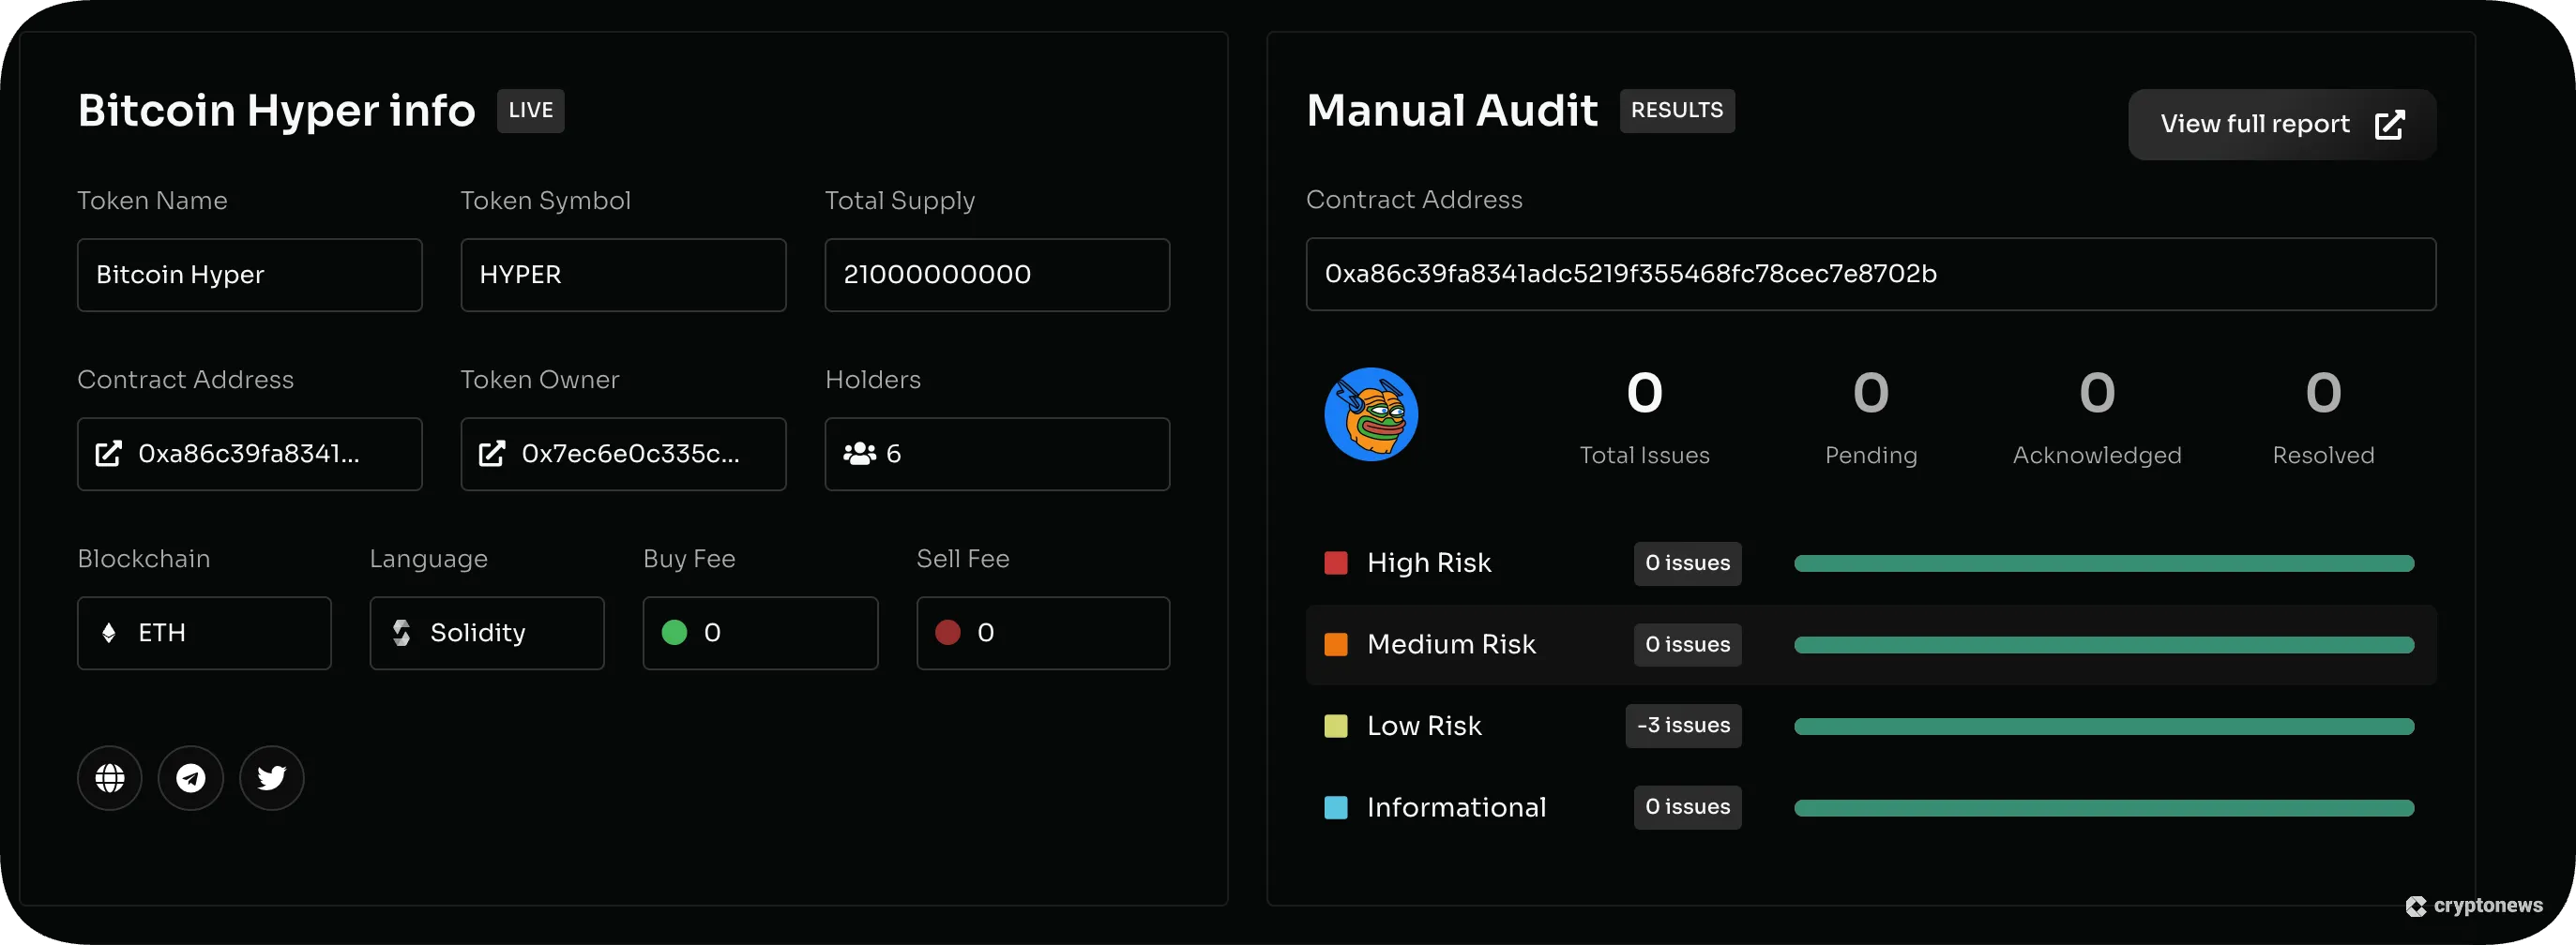2576x945 pixels.
Task: Click the Bitcoin Hyper Pepe token logo
Action: click(1371, 413)
